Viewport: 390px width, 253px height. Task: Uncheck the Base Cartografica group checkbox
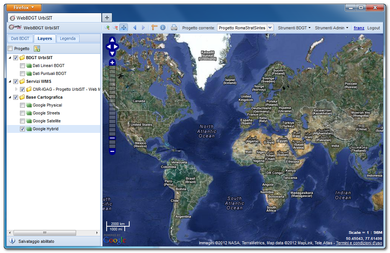pyautogui.click(x=16, y=98)
